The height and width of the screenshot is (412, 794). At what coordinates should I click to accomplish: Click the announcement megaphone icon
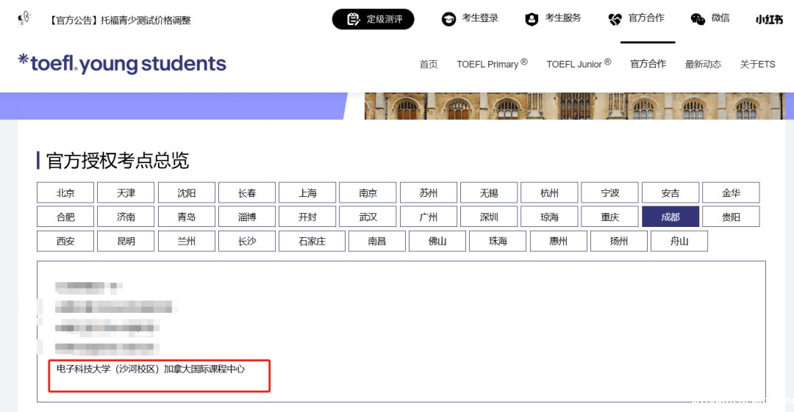[x=24, y=18]
